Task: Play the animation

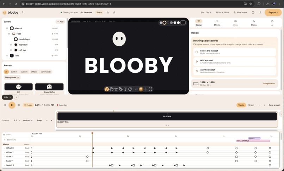Action: (x=12, y=105)
